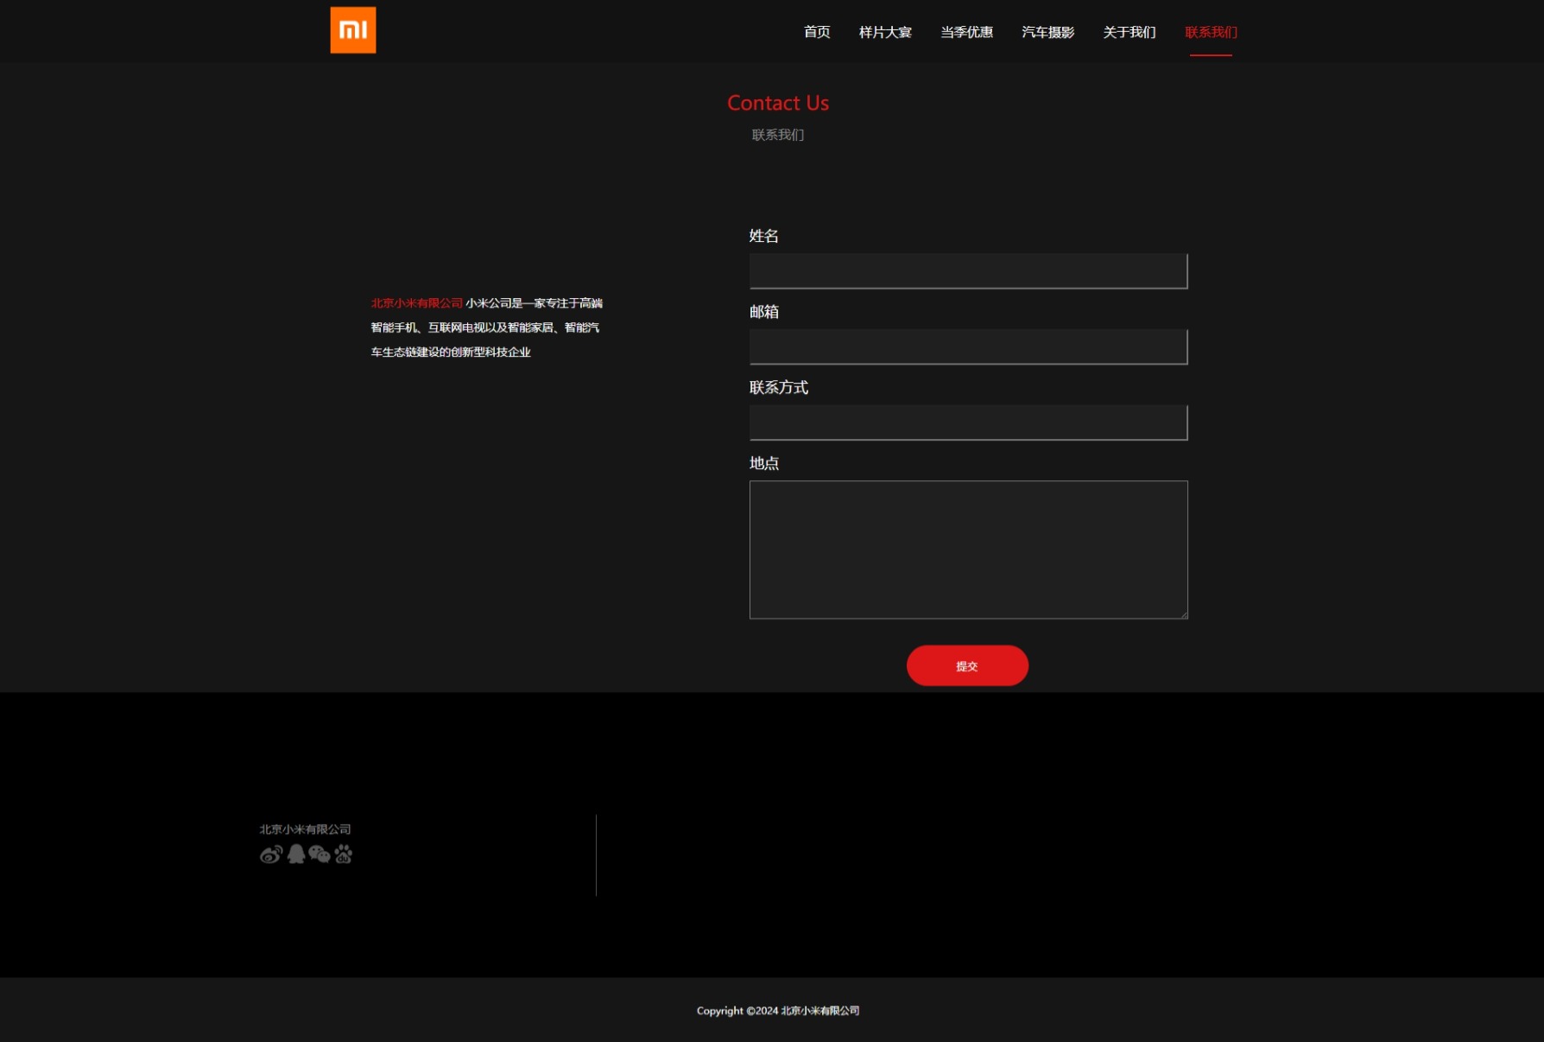Click the orange Mi logo
Screen dimensions: 1544x1042
353,30
